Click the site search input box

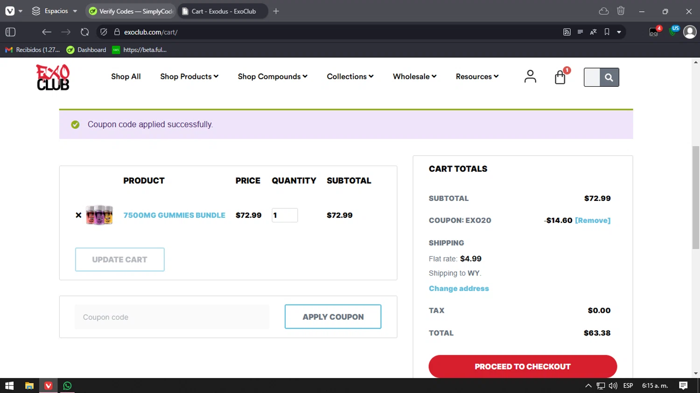[x=592, y=77]
